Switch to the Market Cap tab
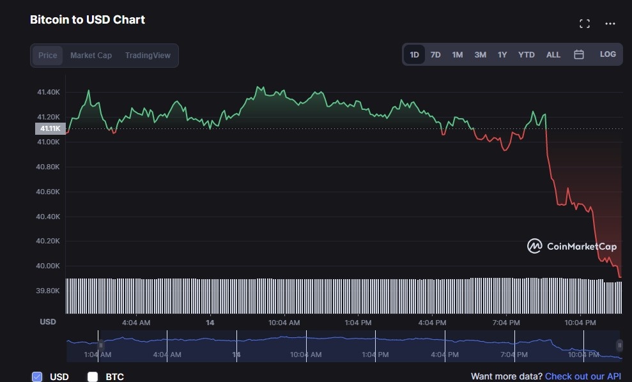632x382 pixels. pos(91,56)
